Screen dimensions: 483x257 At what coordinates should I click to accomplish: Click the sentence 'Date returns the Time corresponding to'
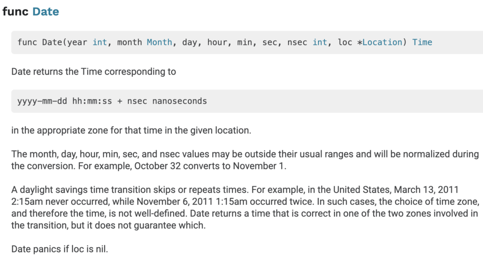93,72
